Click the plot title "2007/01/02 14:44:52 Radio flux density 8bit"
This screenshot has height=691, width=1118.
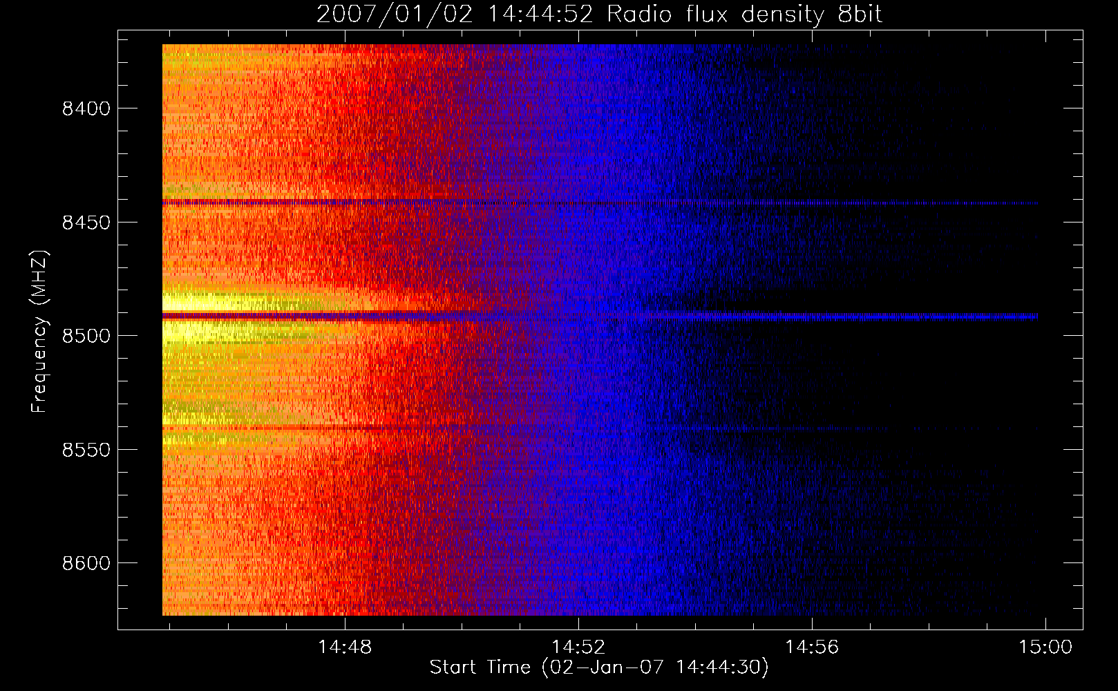pos(599,15)
